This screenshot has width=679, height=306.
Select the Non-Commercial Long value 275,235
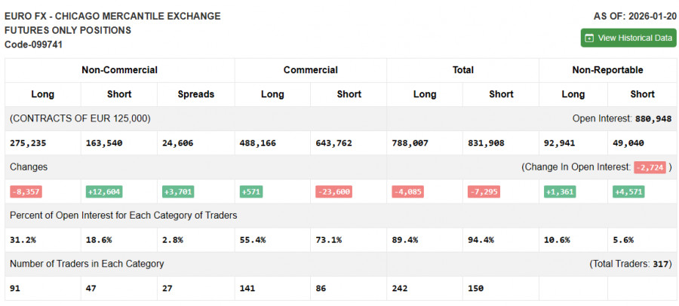point(29,142)
